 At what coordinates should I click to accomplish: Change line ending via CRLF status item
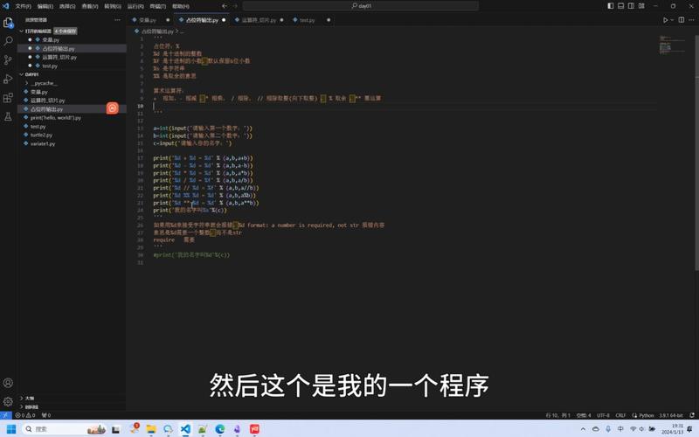tap(620, 415)
